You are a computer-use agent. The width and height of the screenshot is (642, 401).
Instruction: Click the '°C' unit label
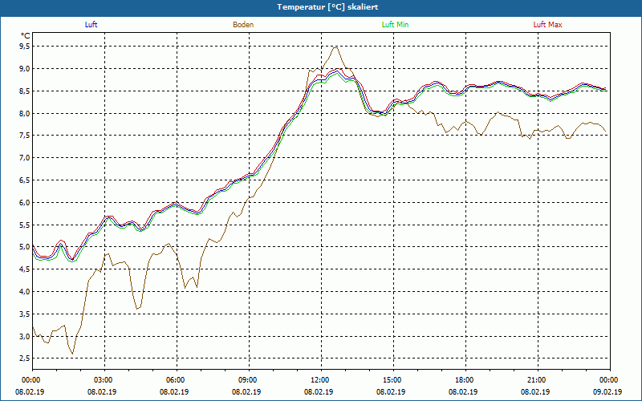pyautogui.click(x=26, y=36)
